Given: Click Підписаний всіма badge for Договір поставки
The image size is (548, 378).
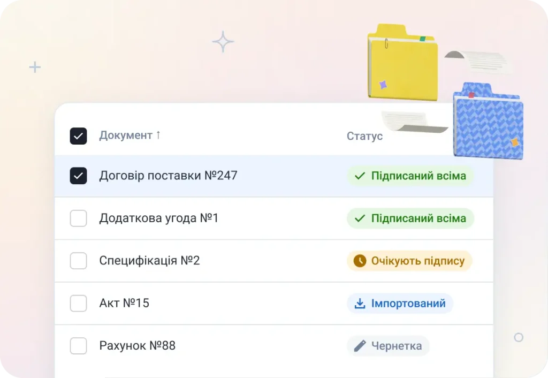Looking at the screenshot, I should click(x=410, y=176).
